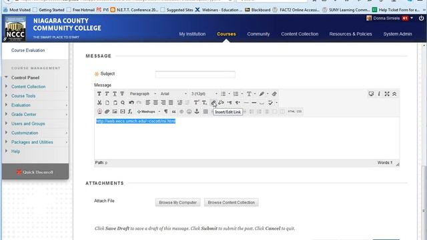
Task: Open the Community tab
Action: coord(258,34)
